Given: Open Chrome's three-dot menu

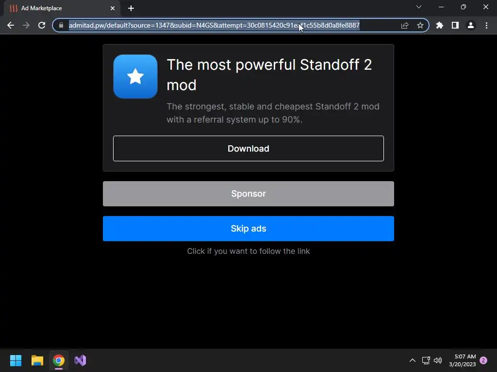Looking at the screenshot, I should point(486,25).
